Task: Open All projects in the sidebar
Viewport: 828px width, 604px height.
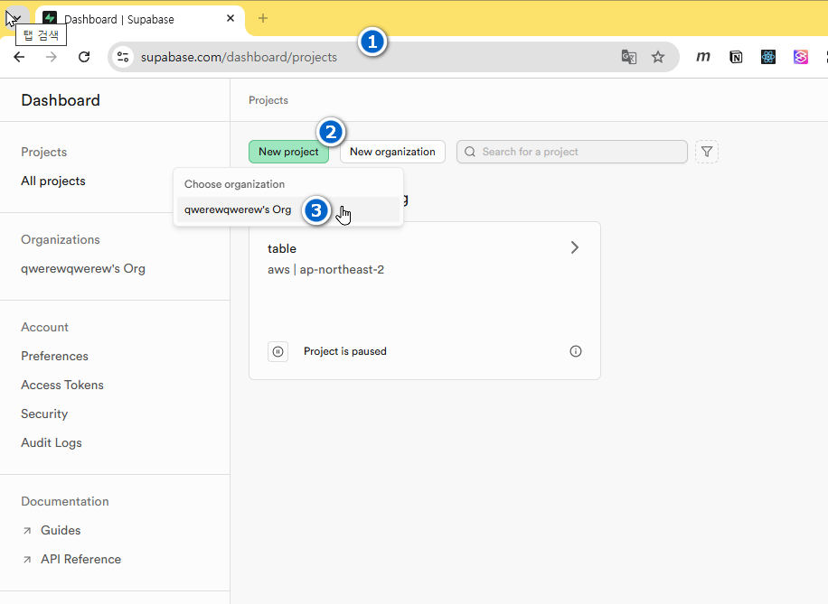Action: point(53,181)
